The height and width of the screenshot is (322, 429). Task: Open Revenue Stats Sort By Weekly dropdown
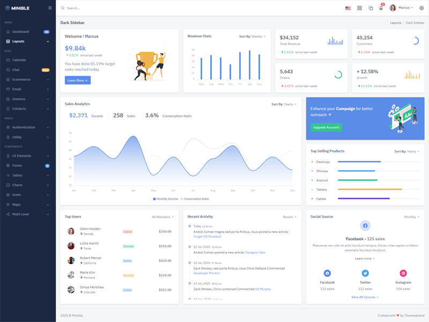pyautogui.click(x=253, y=36)
